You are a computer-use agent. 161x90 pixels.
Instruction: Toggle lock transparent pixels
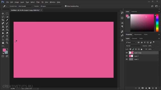(130, 49)
